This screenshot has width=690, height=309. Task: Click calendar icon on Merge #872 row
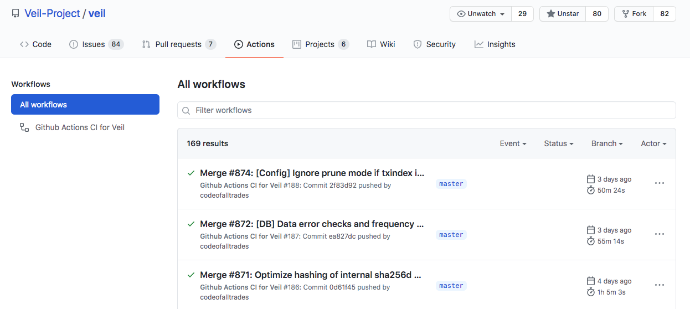[x=590, y=230]
